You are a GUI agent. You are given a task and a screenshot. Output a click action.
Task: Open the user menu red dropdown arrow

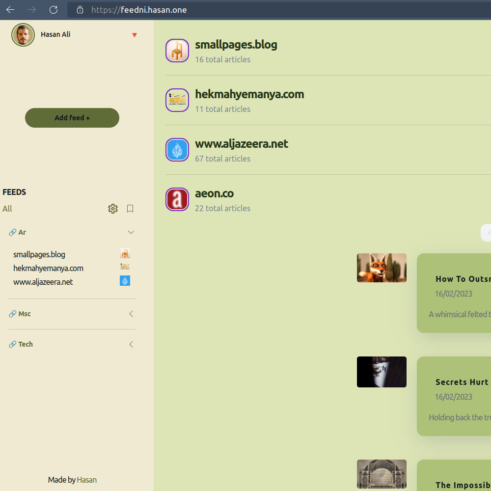[x=135, y=35]
